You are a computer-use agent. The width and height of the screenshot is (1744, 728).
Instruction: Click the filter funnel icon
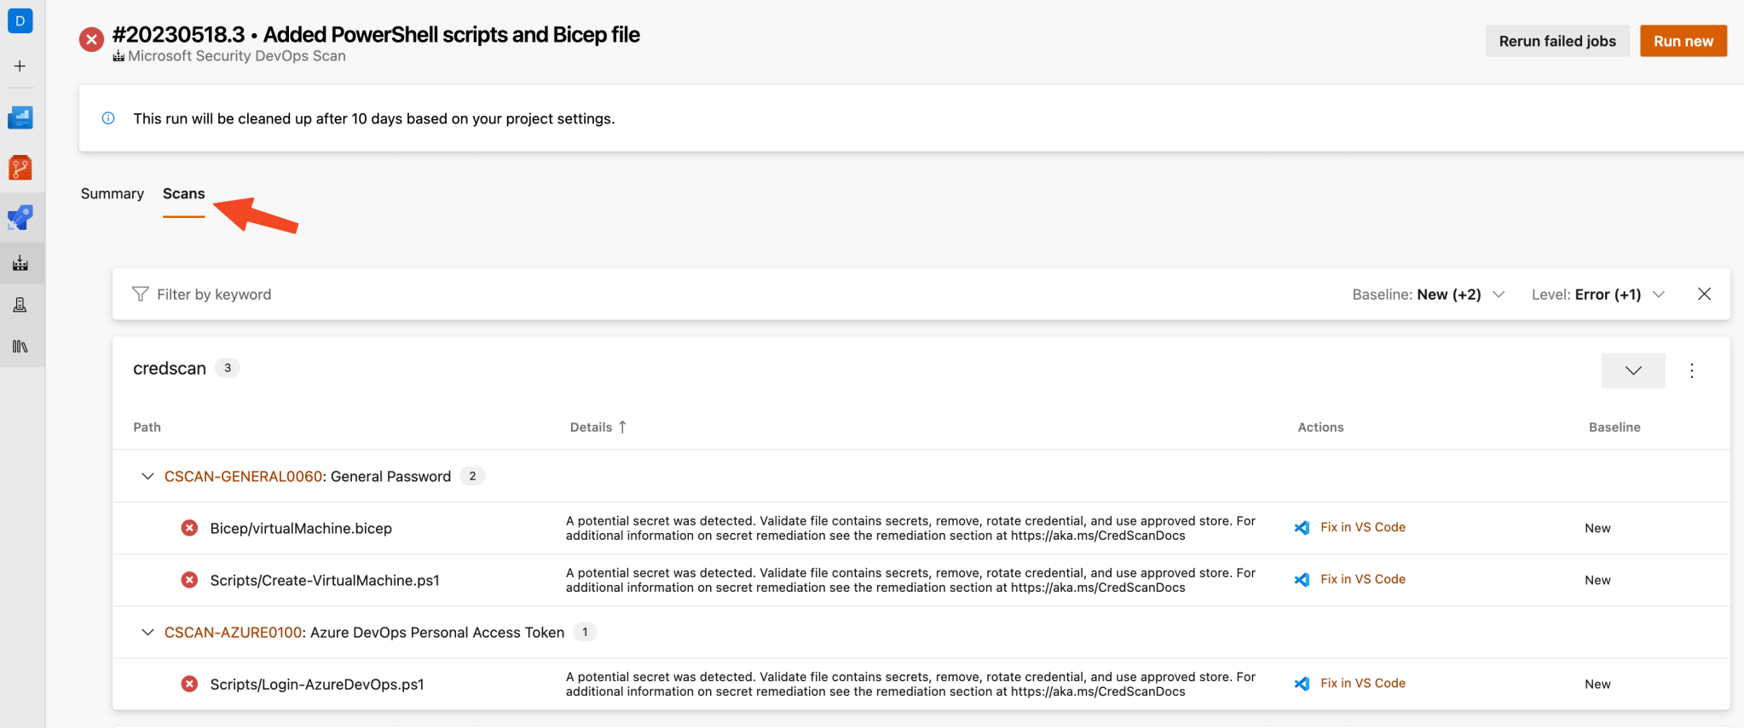coord(141,294)
